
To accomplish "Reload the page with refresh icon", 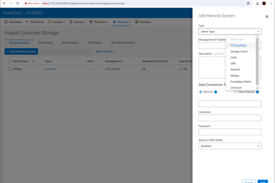I will click(17, 3).
